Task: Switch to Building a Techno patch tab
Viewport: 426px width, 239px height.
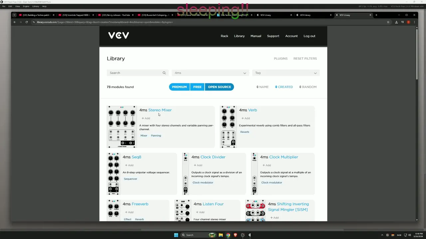Action: [37, 15]
